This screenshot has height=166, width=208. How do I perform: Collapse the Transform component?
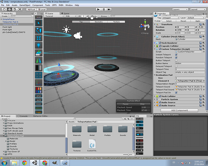(x=155, y=25)
